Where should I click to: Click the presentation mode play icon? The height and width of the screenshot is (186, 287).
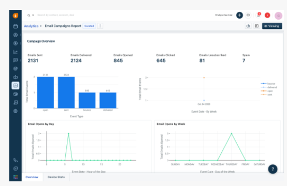[x=257, y=26]
